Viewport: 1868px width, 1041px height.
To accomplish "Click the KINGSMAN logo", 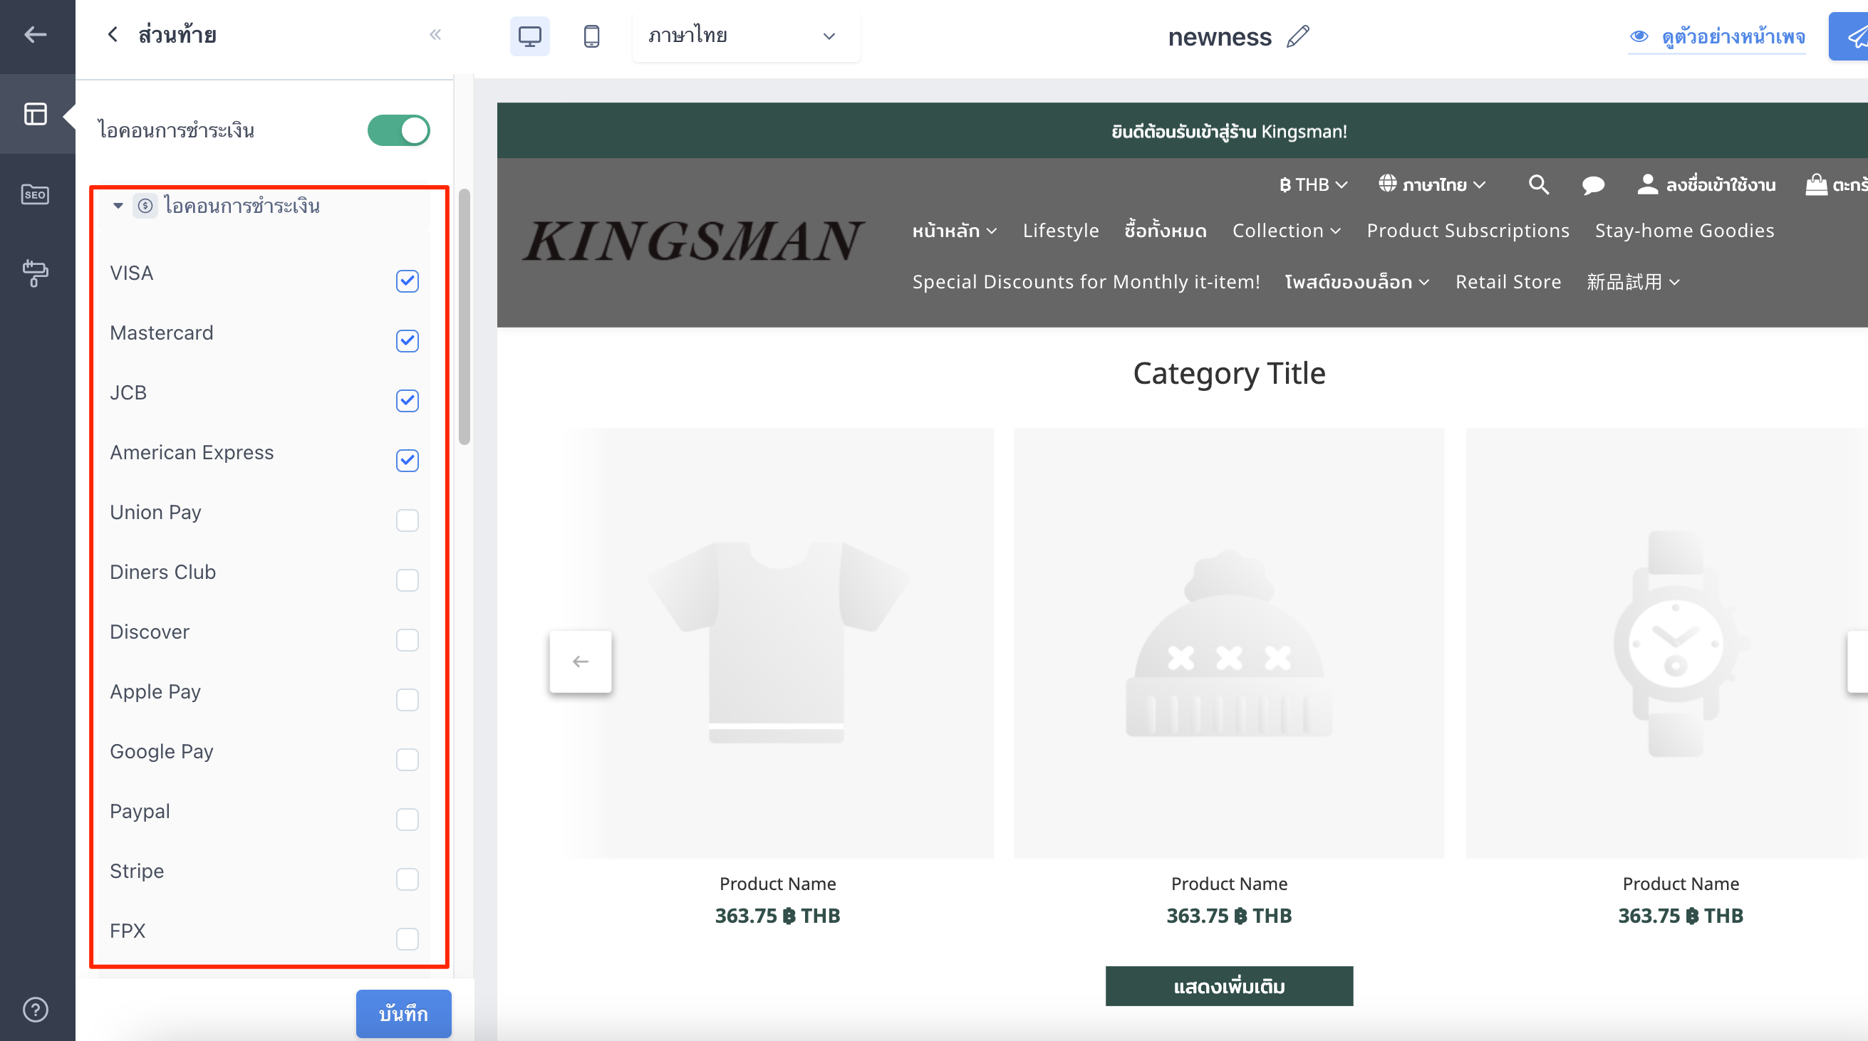I will [692, 242].
